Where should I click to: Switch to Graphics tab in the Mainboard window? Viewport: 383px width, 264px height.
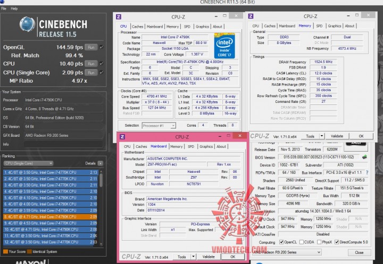pos(206,146)
